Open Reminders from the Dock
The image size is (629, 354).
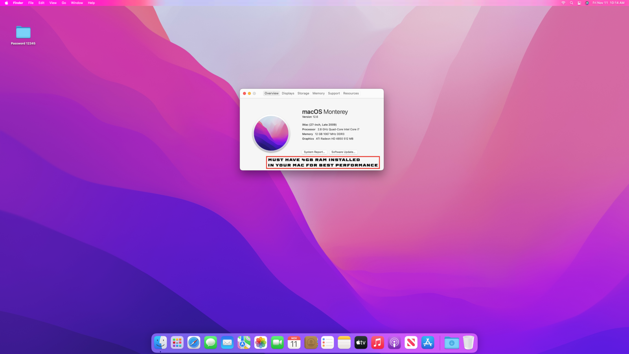click(327, 343)
